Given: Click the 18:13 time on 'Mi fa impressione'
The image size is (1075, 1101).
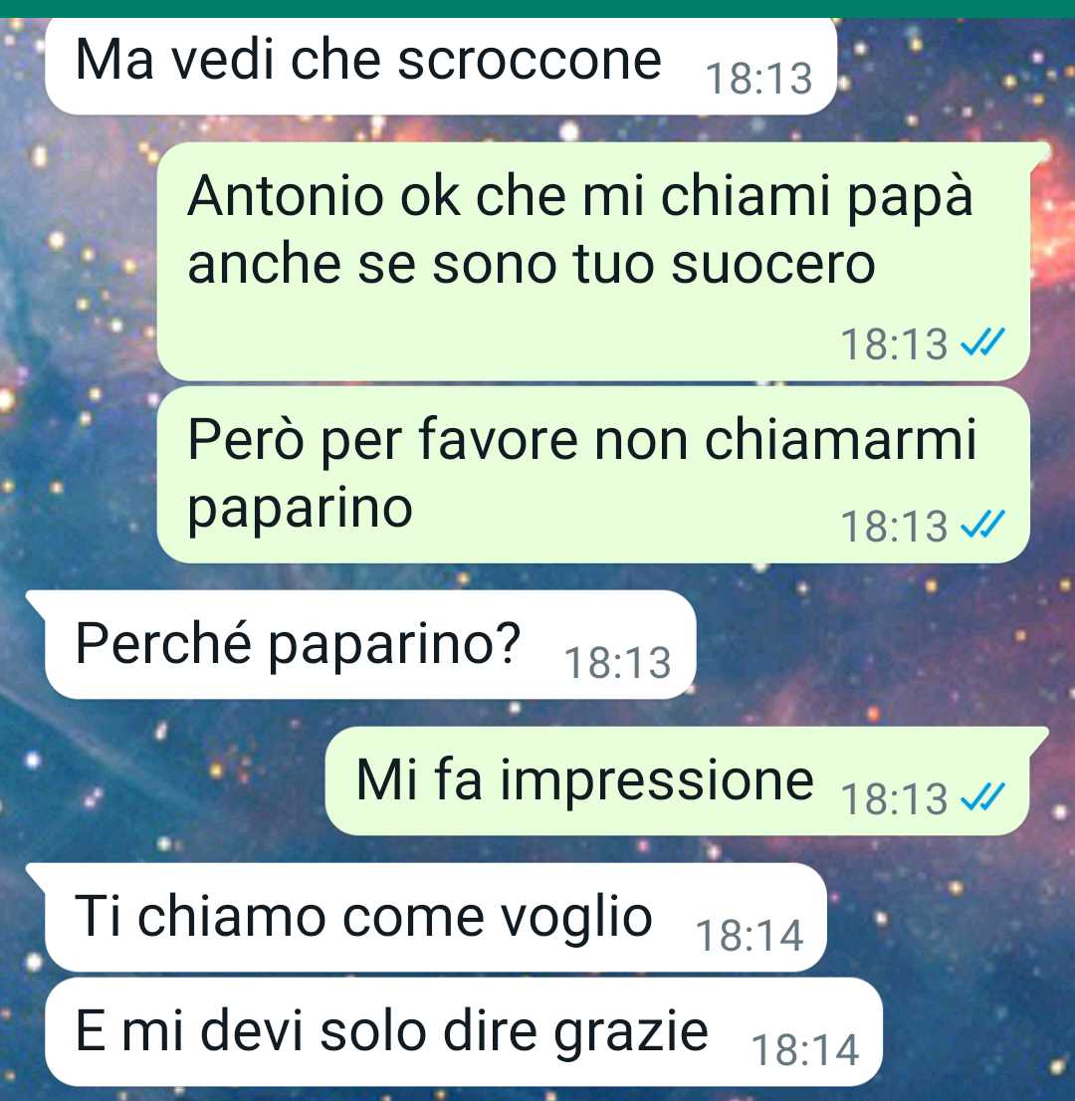Looking at the screenshot, I should click(x=895, y=799).
